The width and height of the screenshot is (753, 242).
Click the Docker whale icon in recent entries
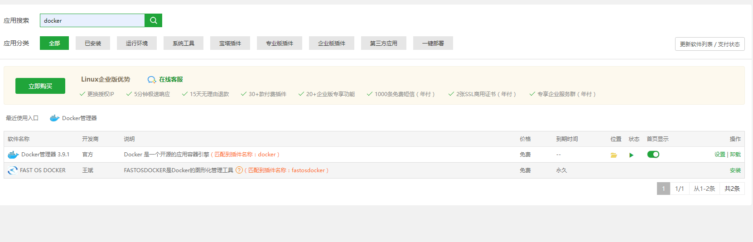54,118
